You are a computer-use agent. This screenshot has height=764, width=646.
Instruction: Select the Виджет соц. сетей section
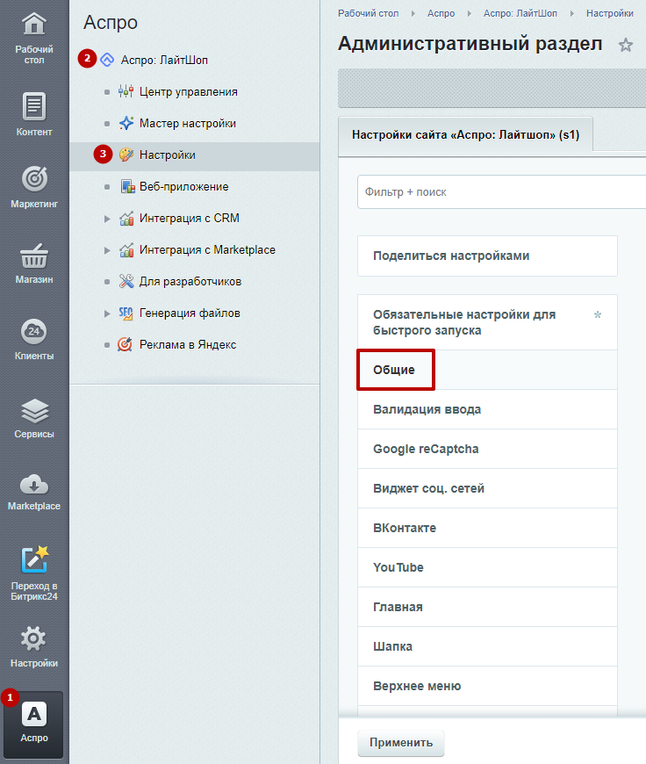487,488
